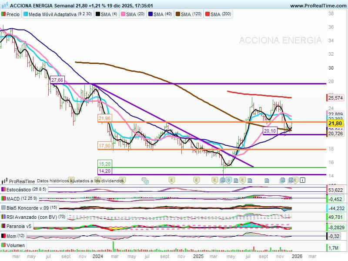Select the MACD indicator icon
The image size is (348, 261).
click(x=4, y=199)
